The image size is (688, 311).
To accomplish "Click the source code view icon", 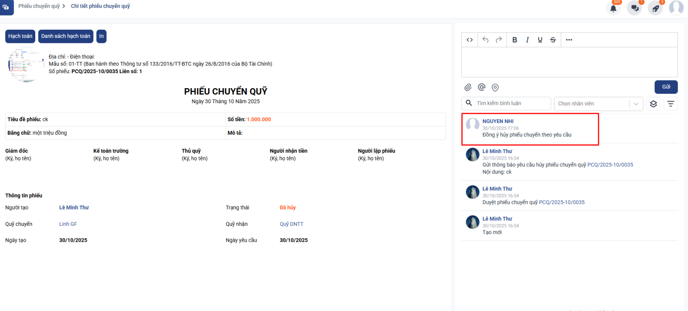I will coord(470,40).
